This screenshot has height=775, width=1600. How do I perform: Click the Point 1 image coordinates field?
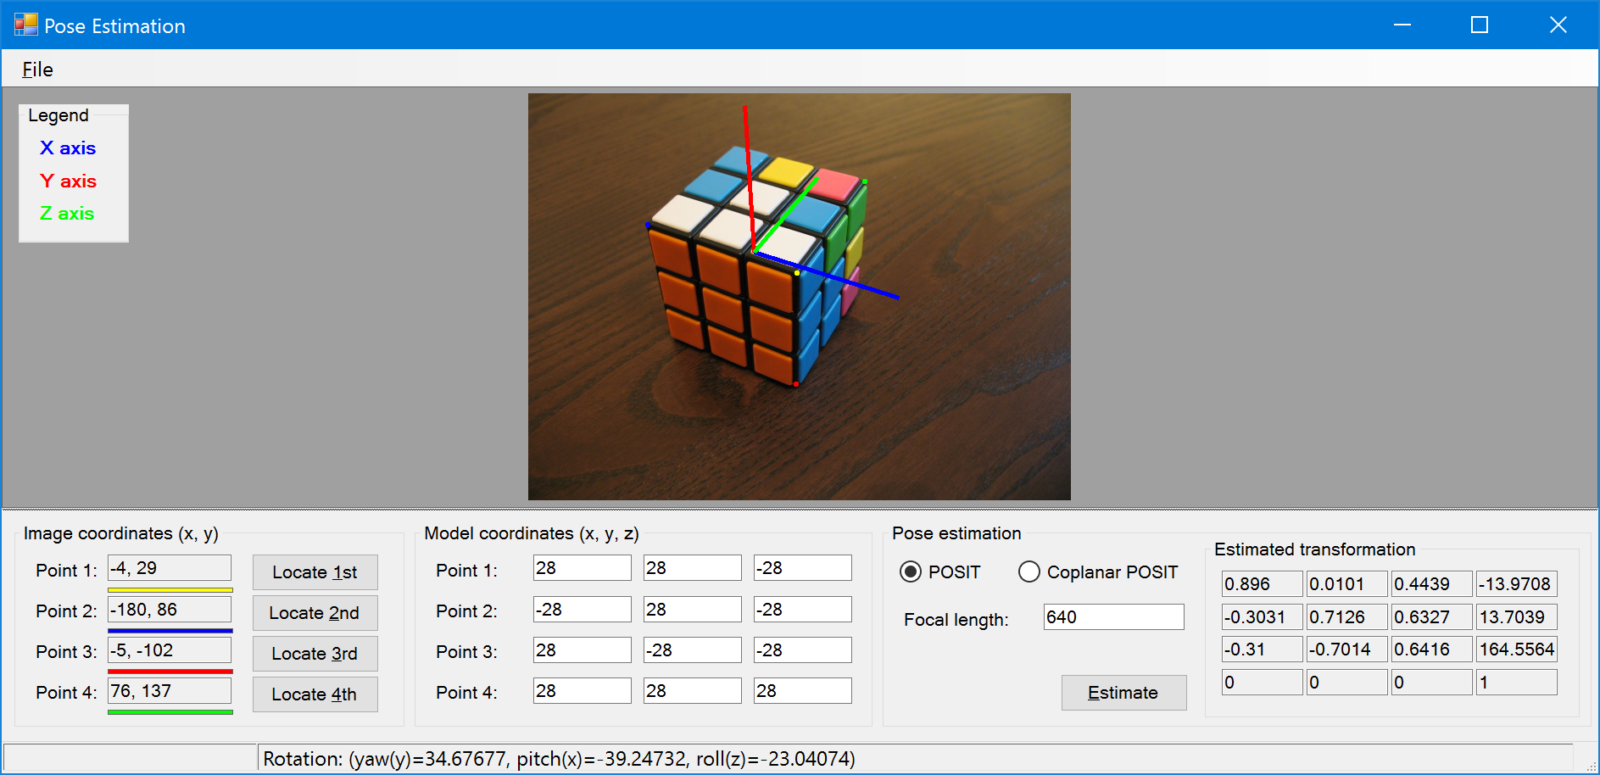170,568
